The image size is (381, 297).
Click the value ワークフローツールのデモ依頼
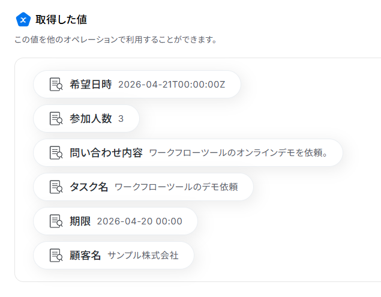pyautogui.click(x=176, y=187)
